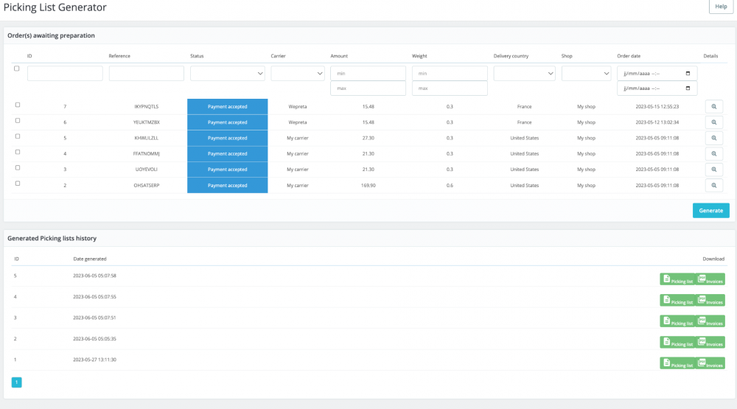The height and width of the screenshot is (409, 737).
Task: Download picking list for history ID 5
Action: [x=677, y=279]
